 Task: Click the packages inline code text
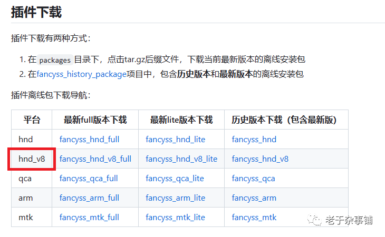tap(55, 60)
